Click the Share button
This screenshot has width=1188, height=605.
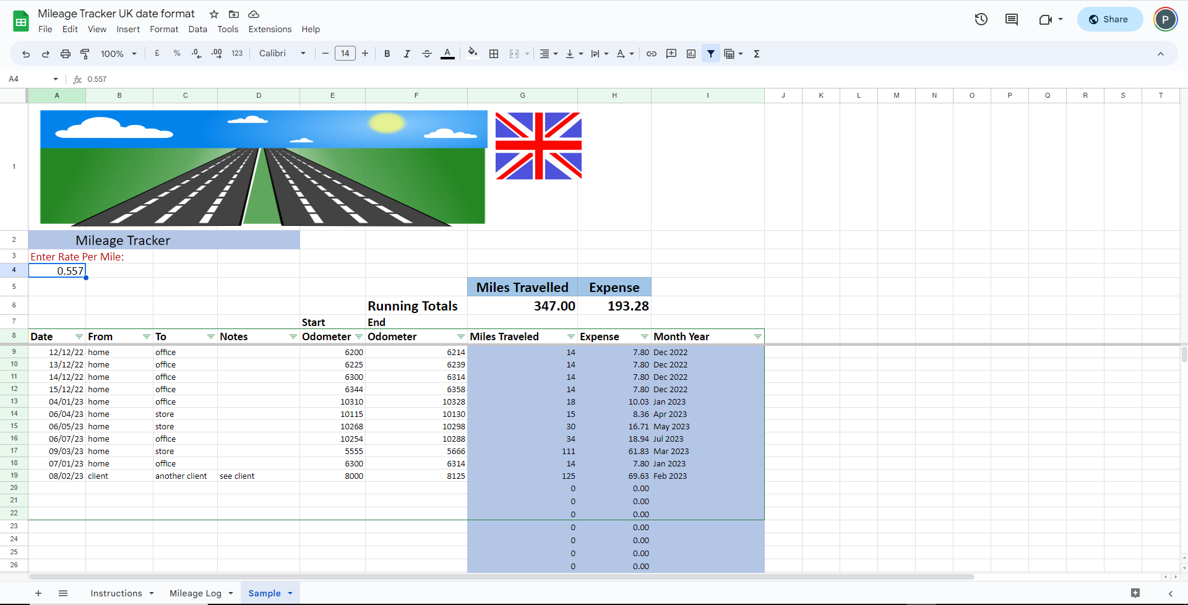click(1110, 19)
